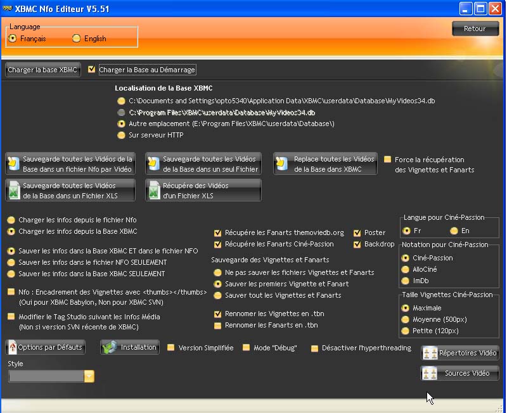Viewport: 507px width, 413px height.
Task: Click 'Sauvegarde... dans un Fichier XLS' button
Action: (x=70, y=190)
